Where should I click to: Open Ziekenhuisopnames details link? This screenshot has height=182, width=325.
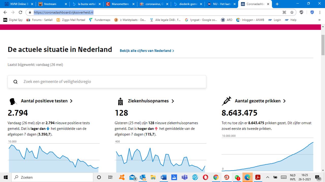pos(151,101)
